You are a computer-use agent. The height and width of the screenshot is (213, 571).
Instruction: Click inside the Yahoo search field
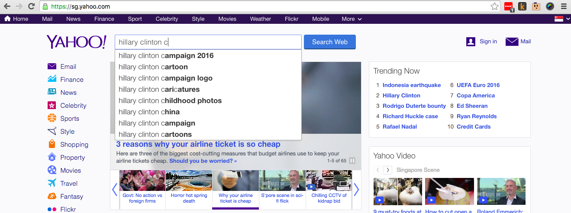(208, 42)
